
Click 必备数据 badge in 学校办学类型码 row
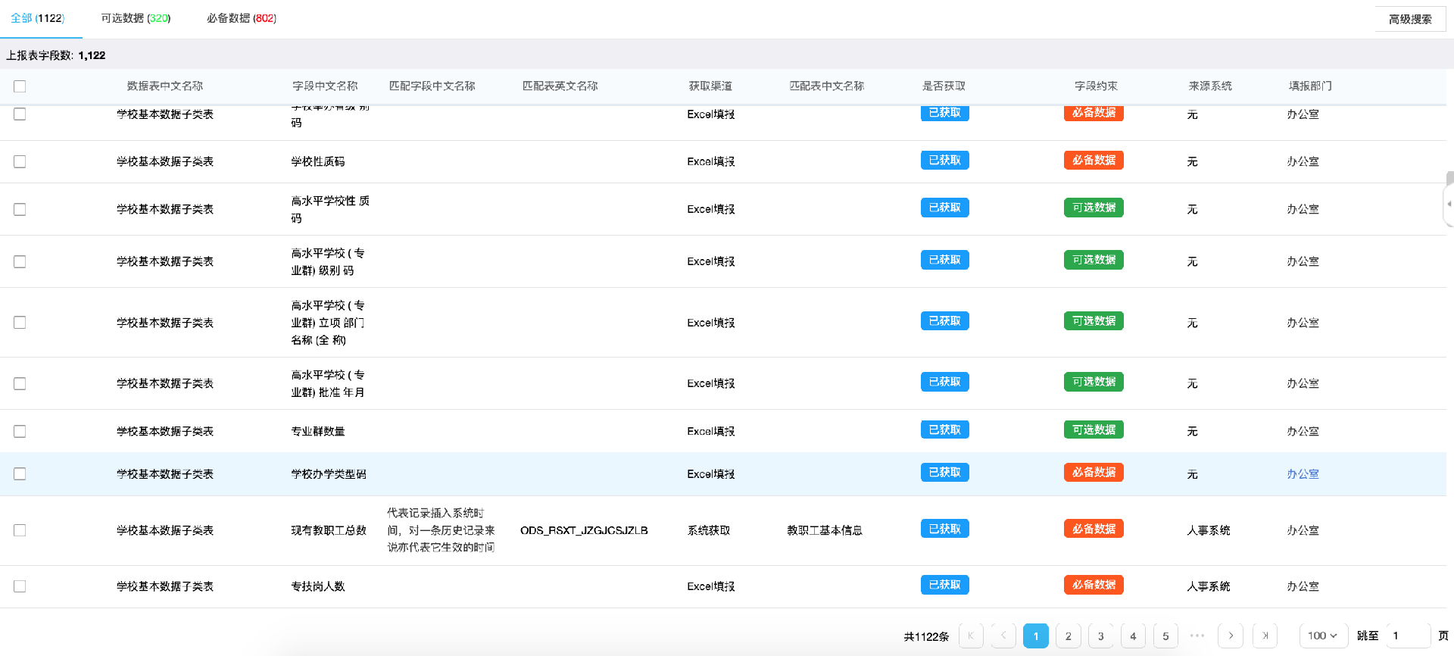(x=1094, y=473)
